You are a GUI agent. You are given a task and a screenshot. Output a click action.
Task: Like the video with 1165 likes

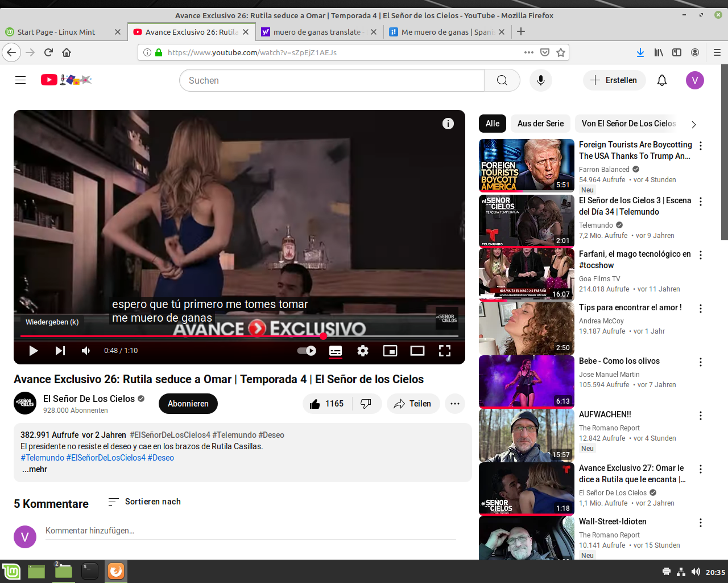pos(328,404)
